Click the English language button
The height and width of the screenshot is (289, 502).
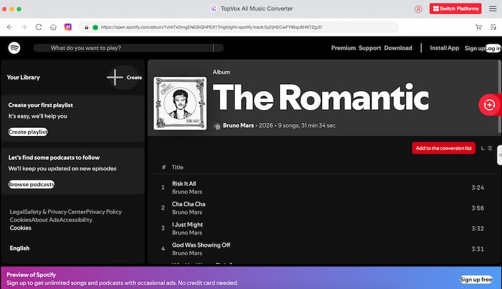(x=19, y=248)
